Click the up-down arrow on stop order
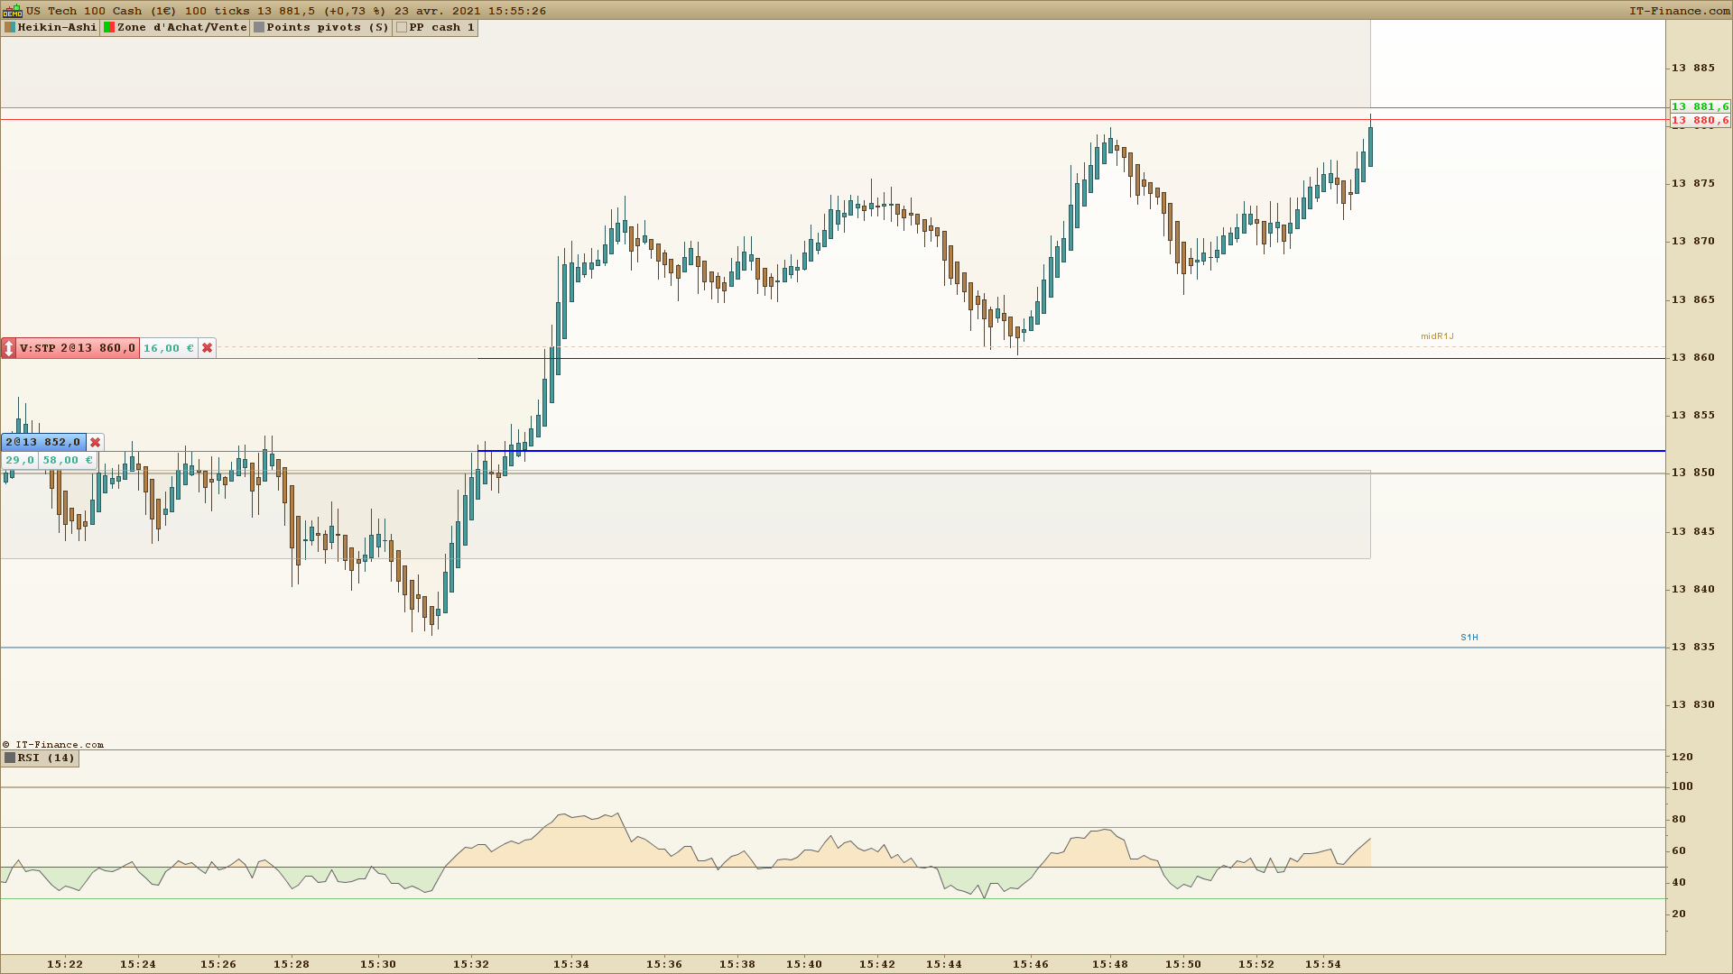Image resolution: width=1733 pixels, height=974 pixels. click(9, 348)
